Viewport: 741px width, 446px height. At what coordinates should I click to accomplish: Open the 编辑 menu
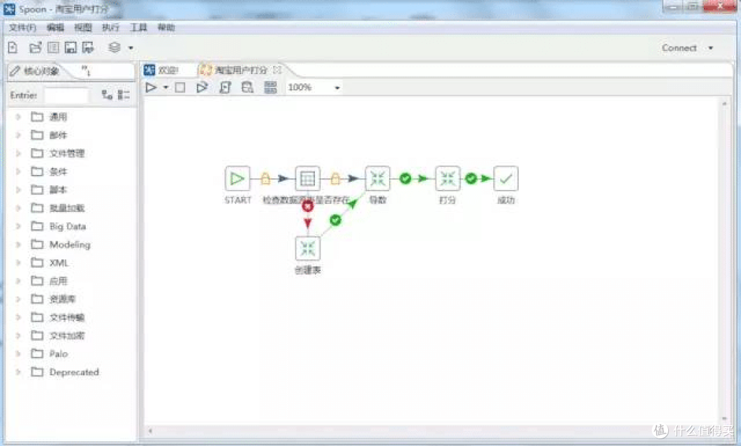[x=56, y=27]
